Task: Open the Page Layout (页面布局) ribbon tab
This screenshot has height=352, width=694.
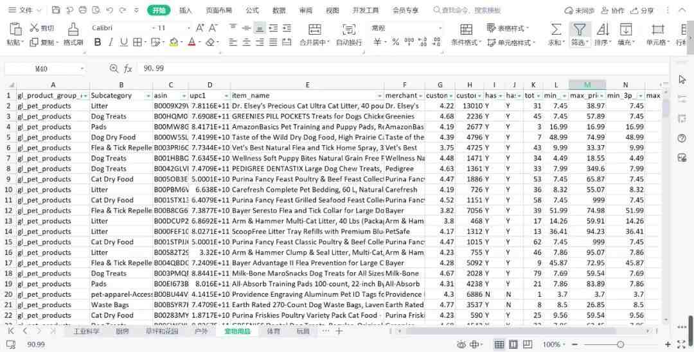Action: coord(218,10)
